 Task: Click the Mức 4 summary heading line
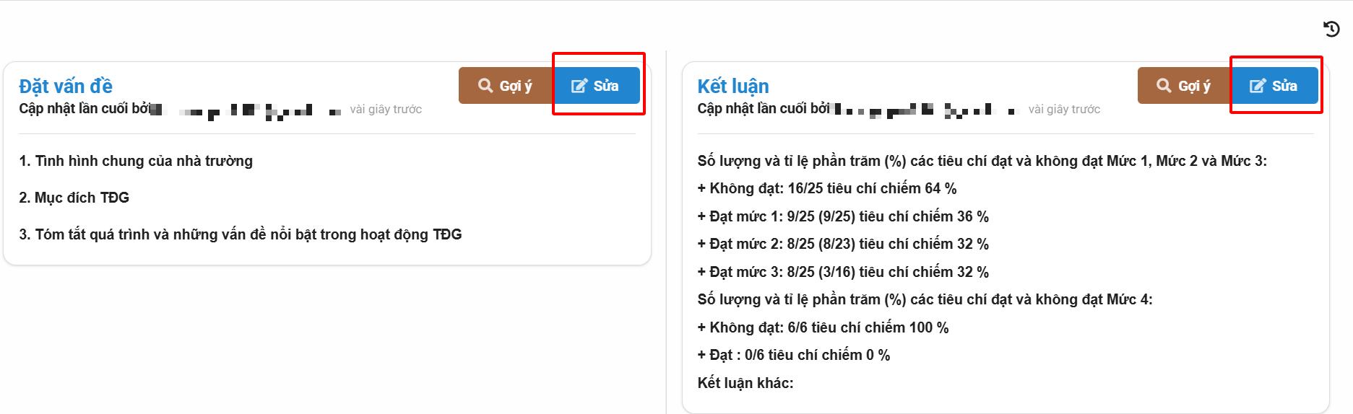[925, 299]
